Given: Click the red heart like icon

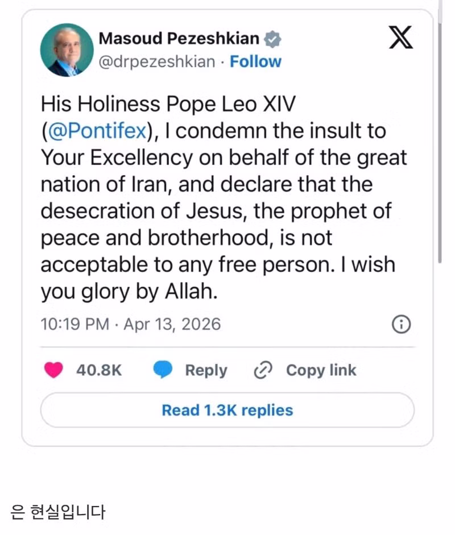Looking at the screenshot, I should pos(54,370).
